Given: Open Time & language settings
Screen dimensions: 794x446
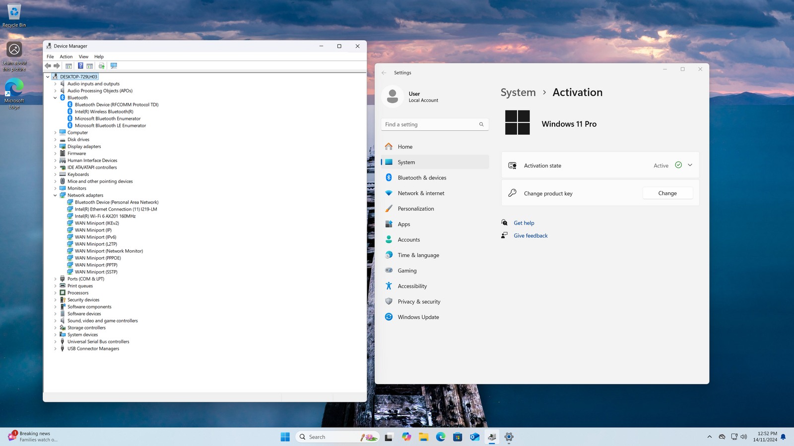Looking at the screenshot, I should (x=435, y=255).
